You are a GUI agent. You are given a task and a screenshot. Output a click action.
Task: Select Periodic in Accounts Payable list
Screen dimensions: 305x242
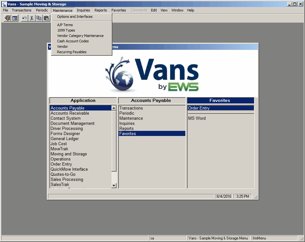[152, 113]
